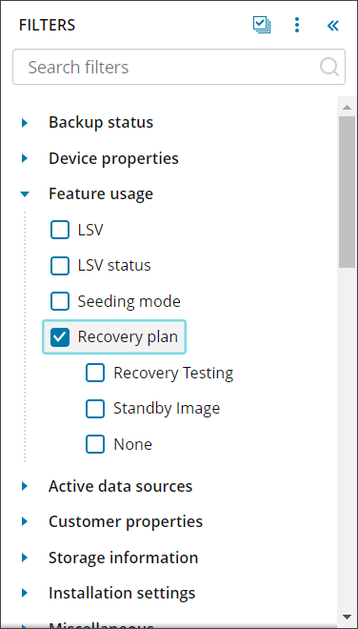This screenshot has width=358, height=629.
Task: Expand the Backup status category
Action: (x=25, y=122)
